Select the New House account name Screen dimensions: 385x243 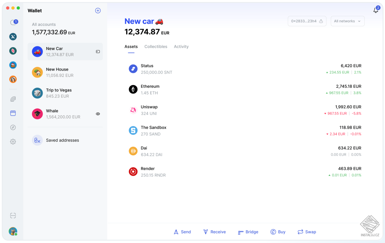pos(57,70)
